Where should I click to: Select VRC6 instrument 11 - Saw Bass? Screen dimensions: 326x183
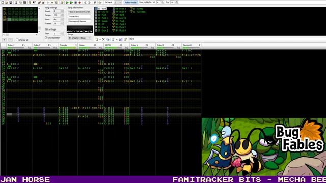[x=138, y=12]
